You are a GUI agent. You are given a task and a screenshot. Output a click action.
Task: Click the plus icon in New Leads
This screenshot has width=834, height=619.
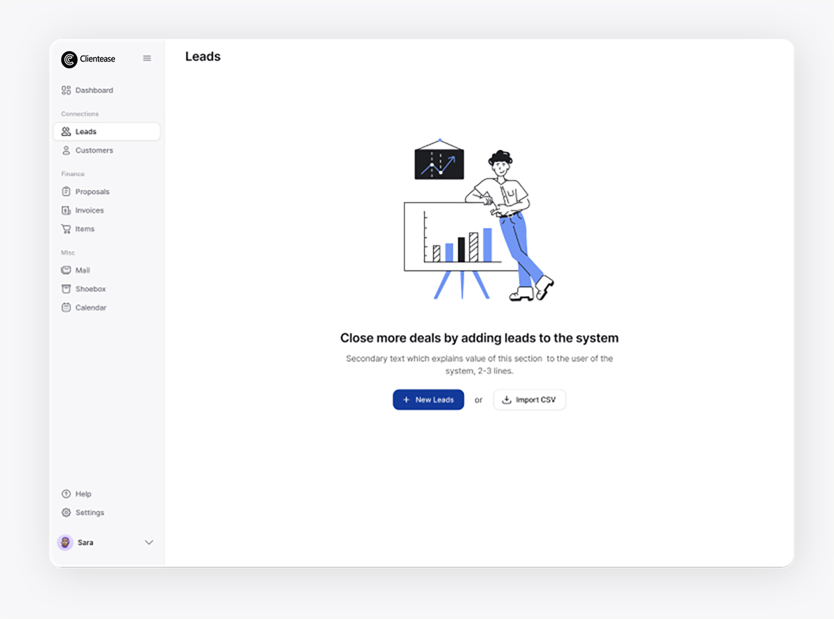pos(406,400)
